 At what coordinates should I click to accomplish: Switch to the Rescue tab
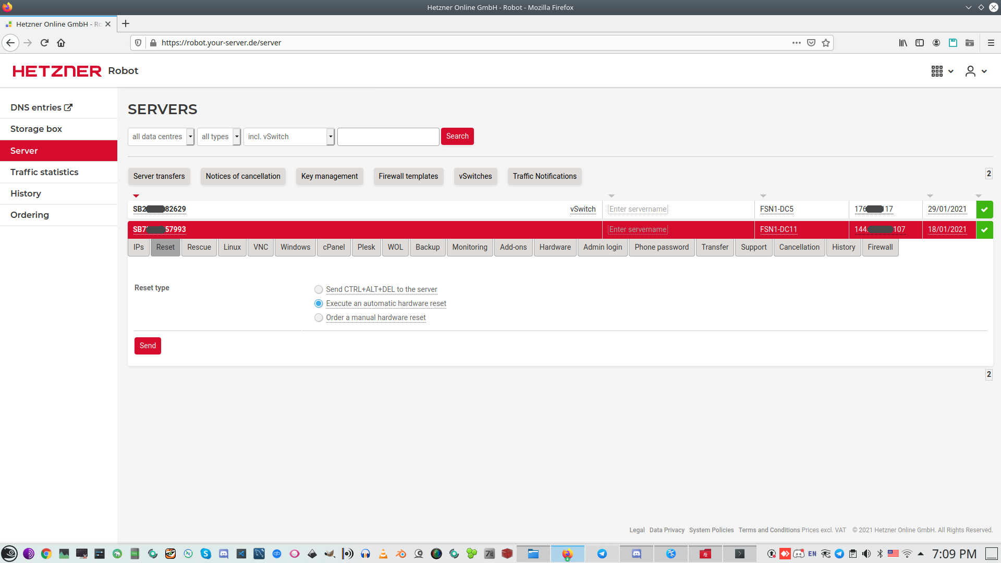[199, 247]
